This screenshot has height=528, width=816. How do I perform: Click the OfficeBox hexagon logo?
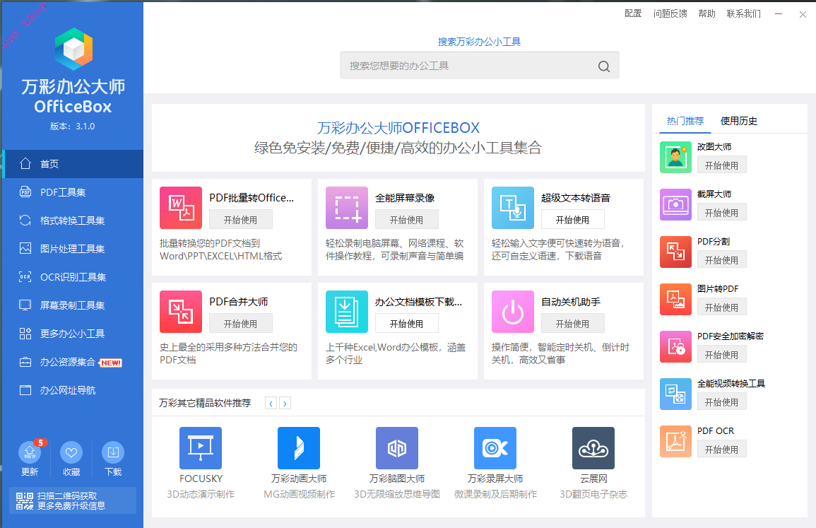tap(73, 49)
